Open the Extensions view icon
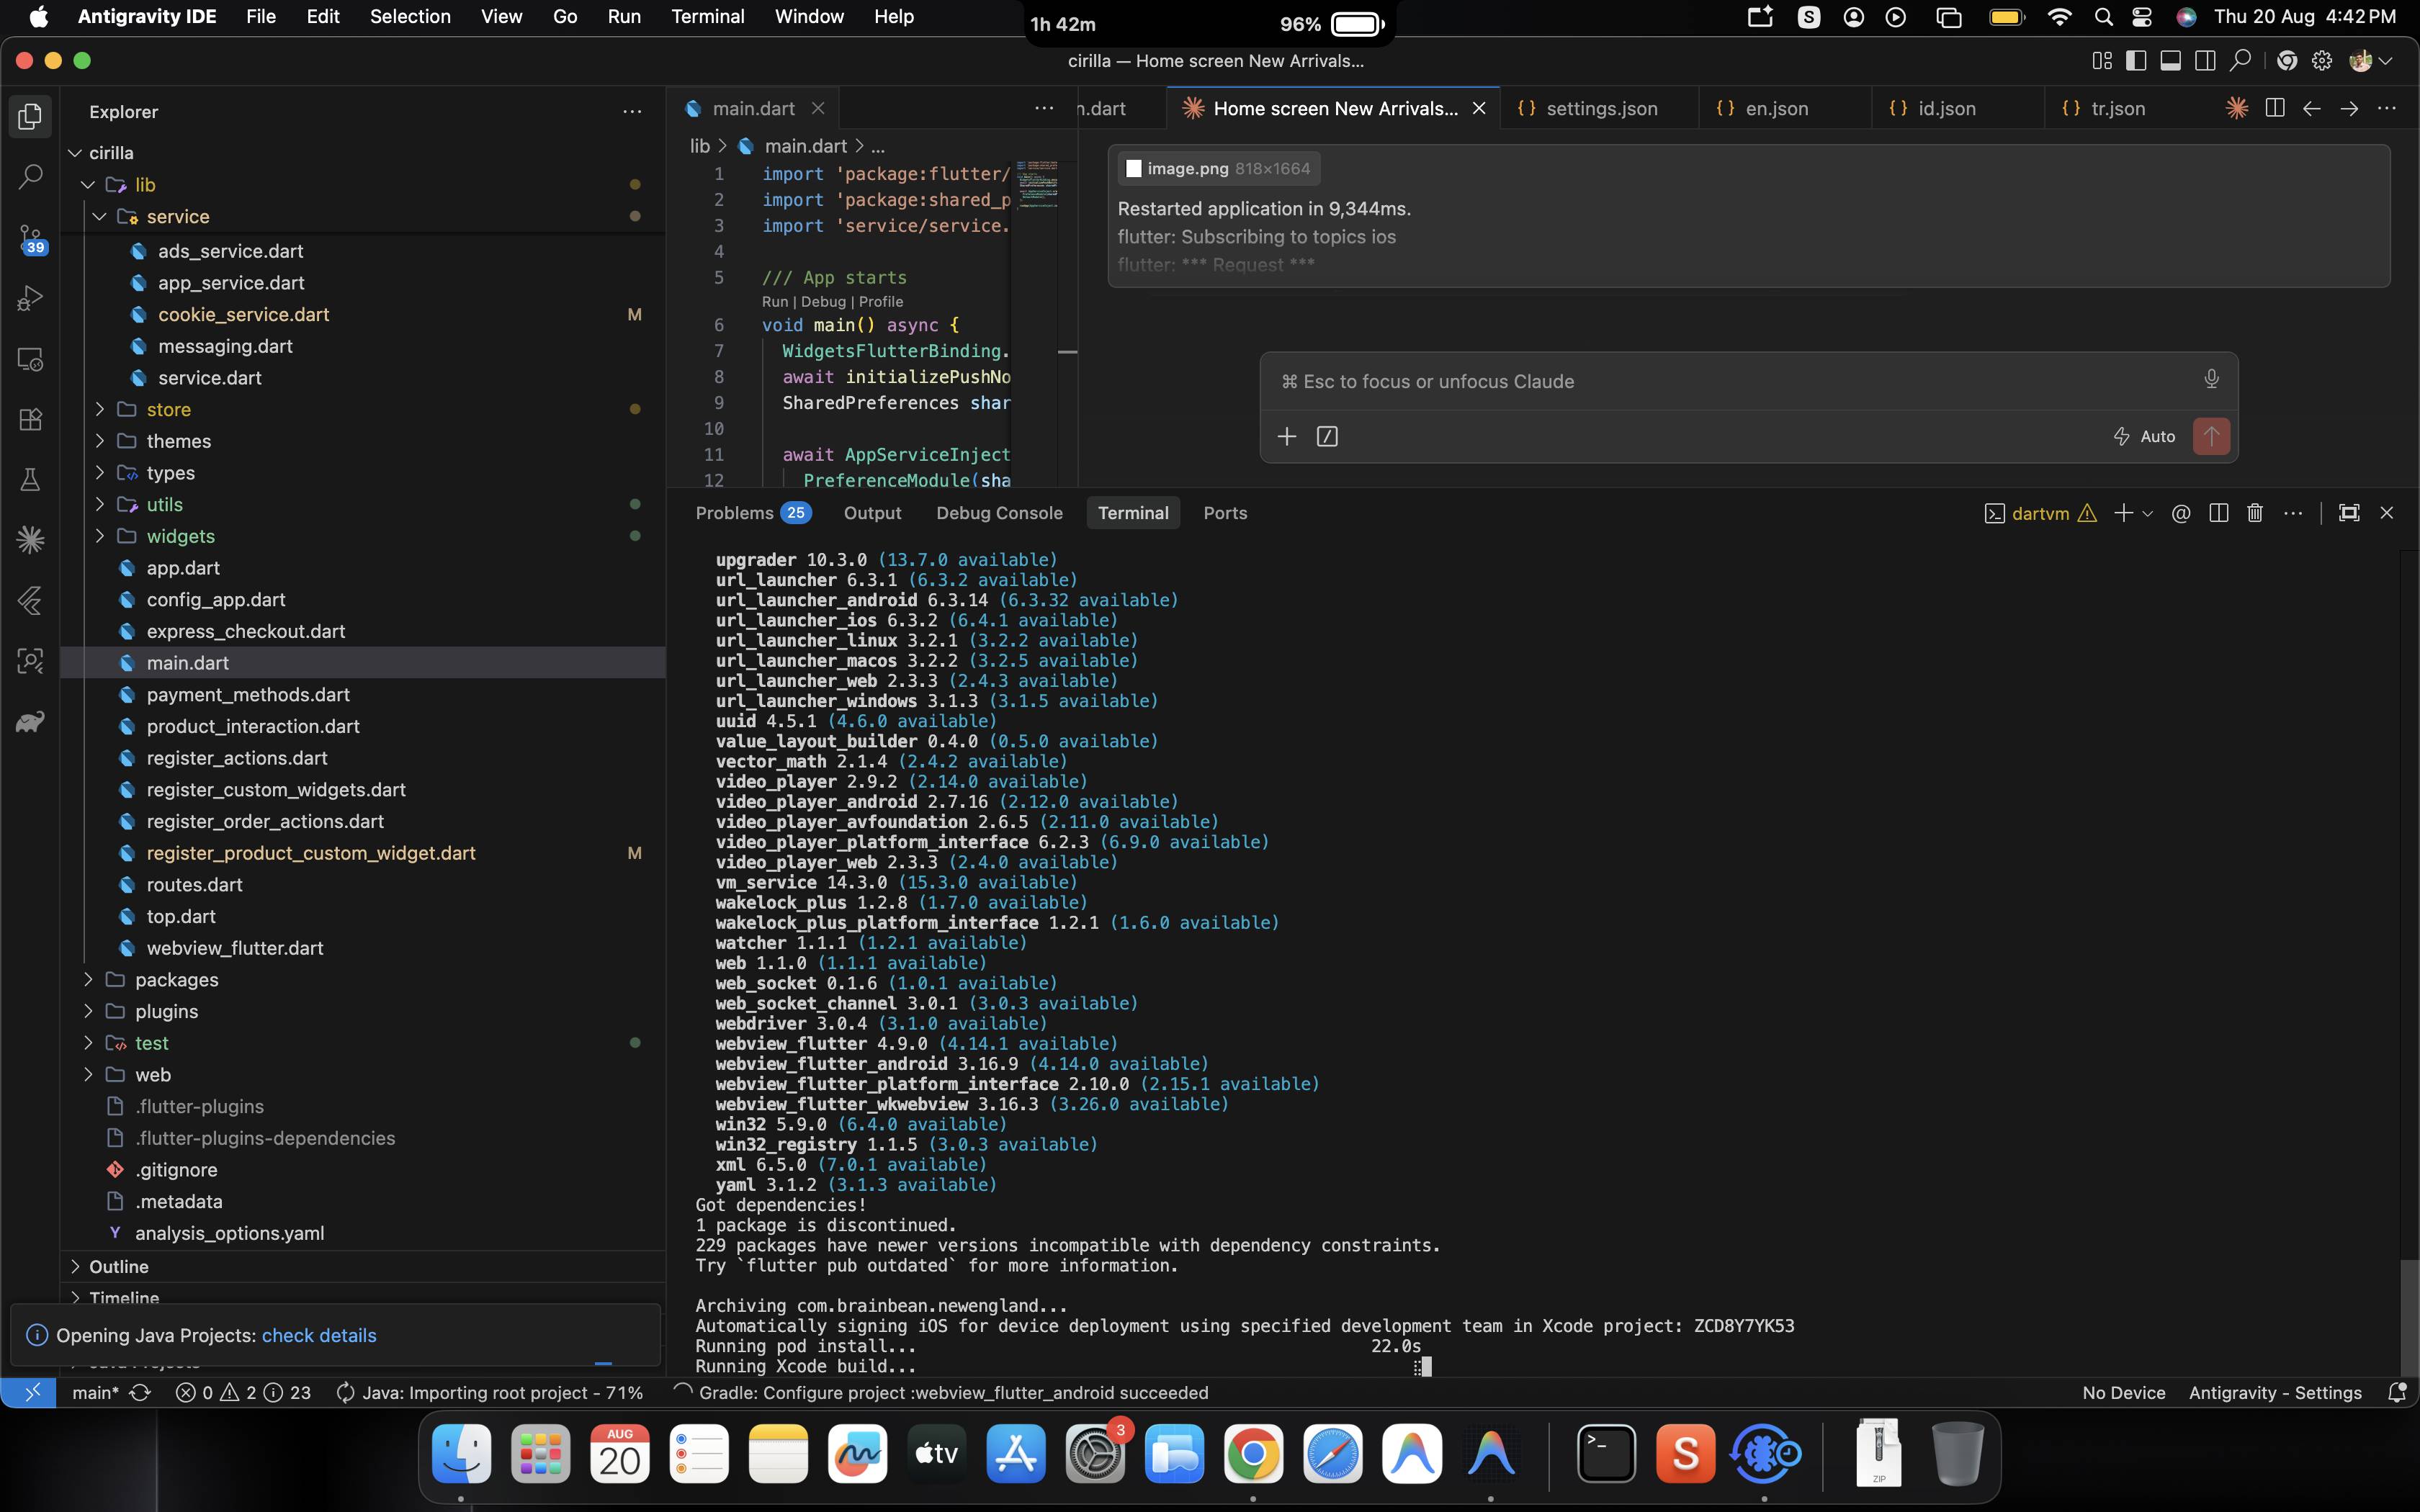Image resolution: width=2420 pixels, height=1512 pixels. (30, 419)
